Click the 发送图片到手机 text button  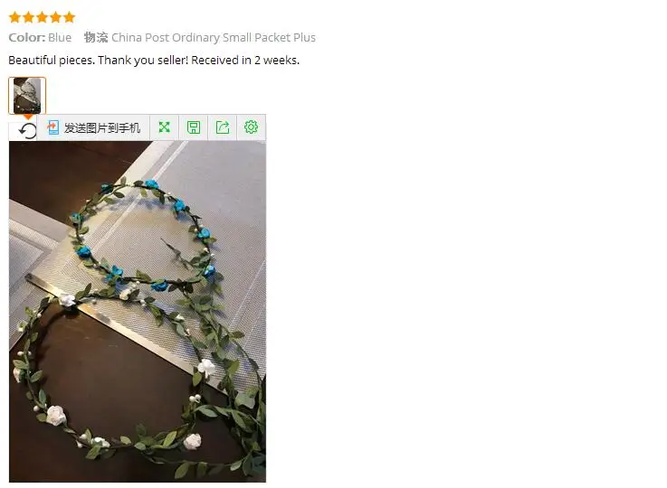102,127
